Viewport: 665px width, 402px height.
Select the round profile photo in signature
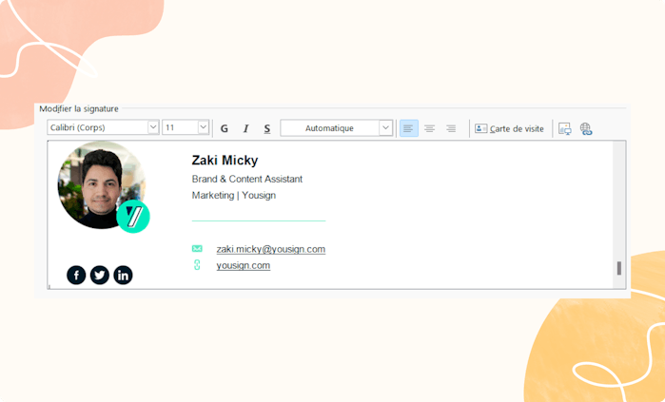click(x=102, y=185)
